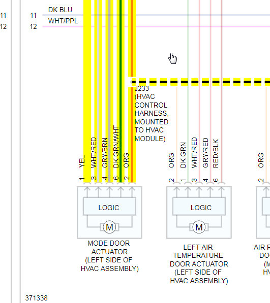
Task: Select the RED/BLK wire at pin 6
Action: tap(222, 91)
